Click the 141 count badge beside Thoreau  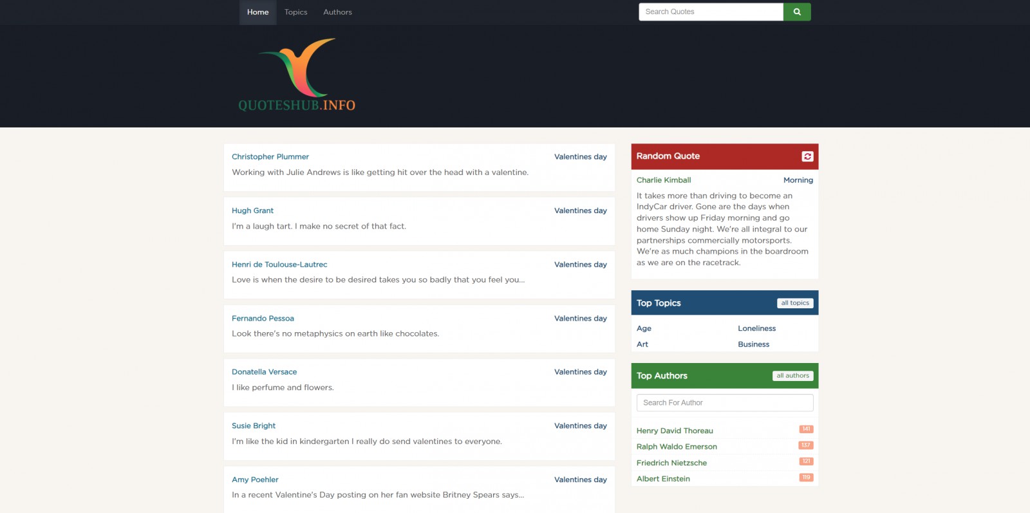[806, 429]
